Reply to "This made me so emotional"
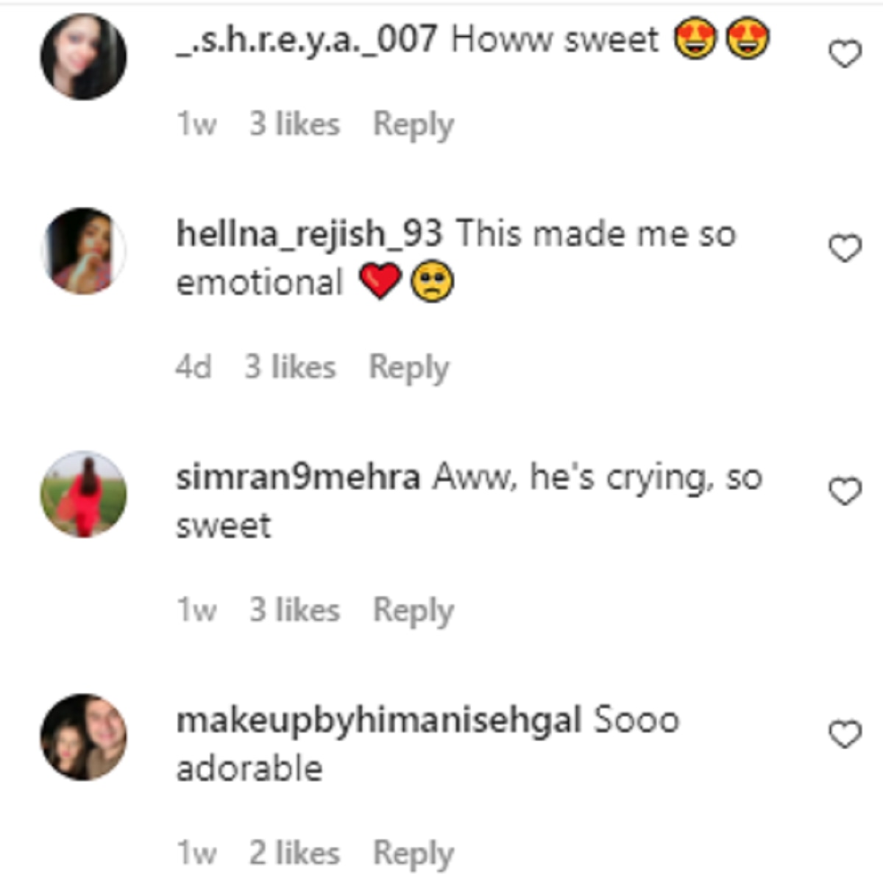 point(408,368)
